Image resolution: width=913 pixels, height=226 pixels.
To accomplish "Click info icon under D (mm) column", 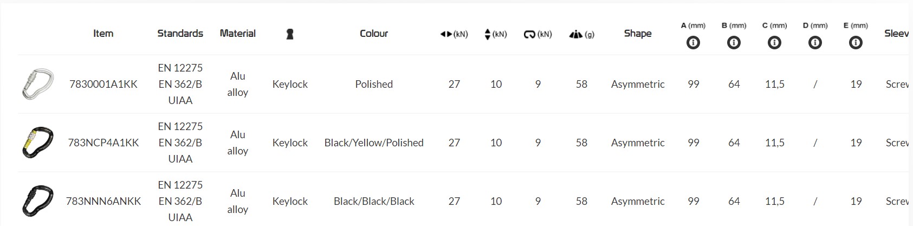I will [815, 42].
